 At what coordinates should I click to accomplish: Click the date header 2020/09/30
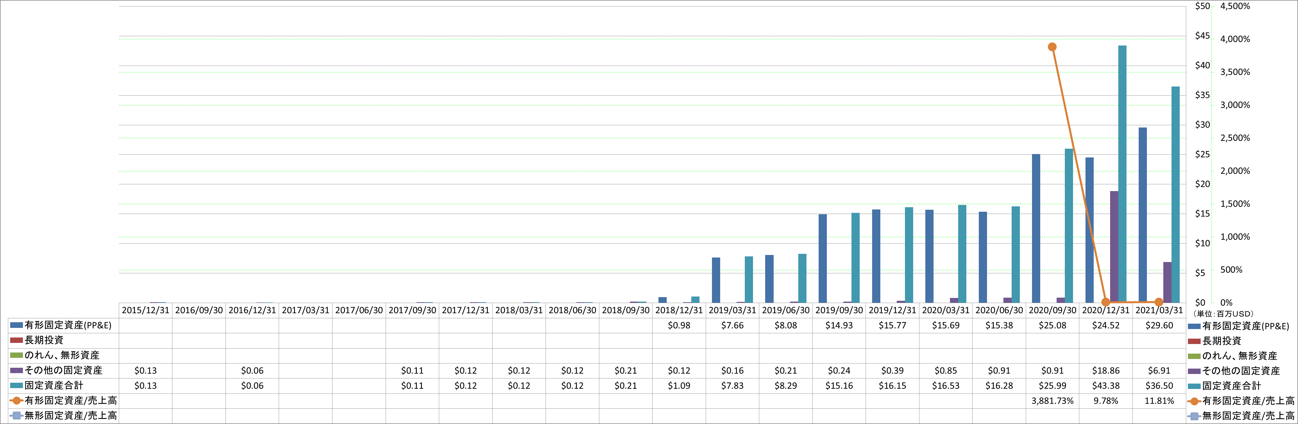1052,310
